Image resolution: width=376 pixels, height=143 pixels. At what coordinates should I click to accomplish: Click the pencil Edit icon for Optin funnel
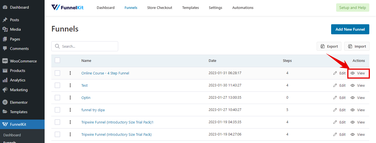tap(335, 98)
